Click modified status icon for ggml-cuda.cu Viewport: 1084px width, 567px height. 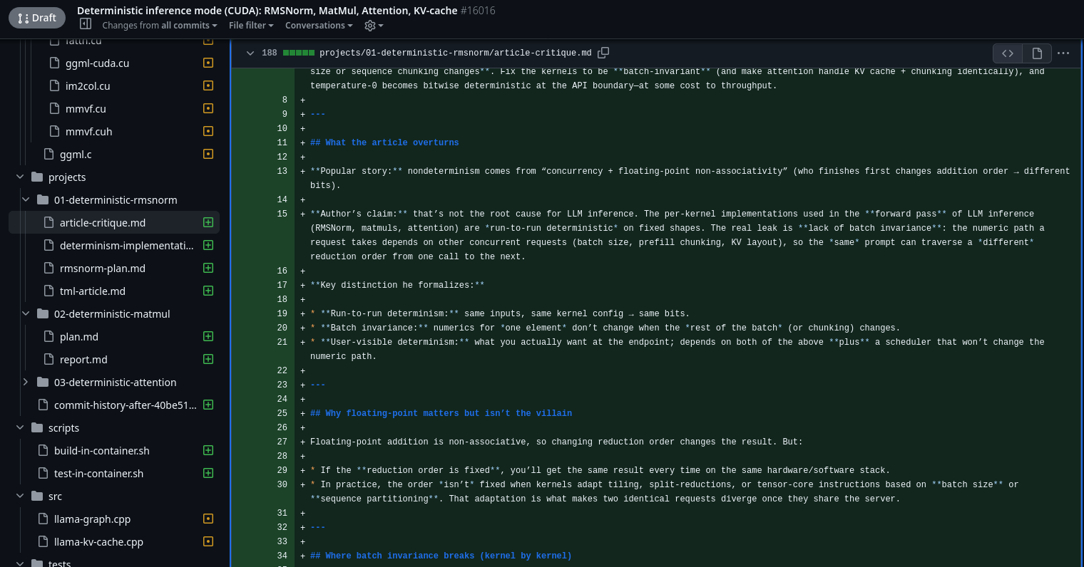208,63
